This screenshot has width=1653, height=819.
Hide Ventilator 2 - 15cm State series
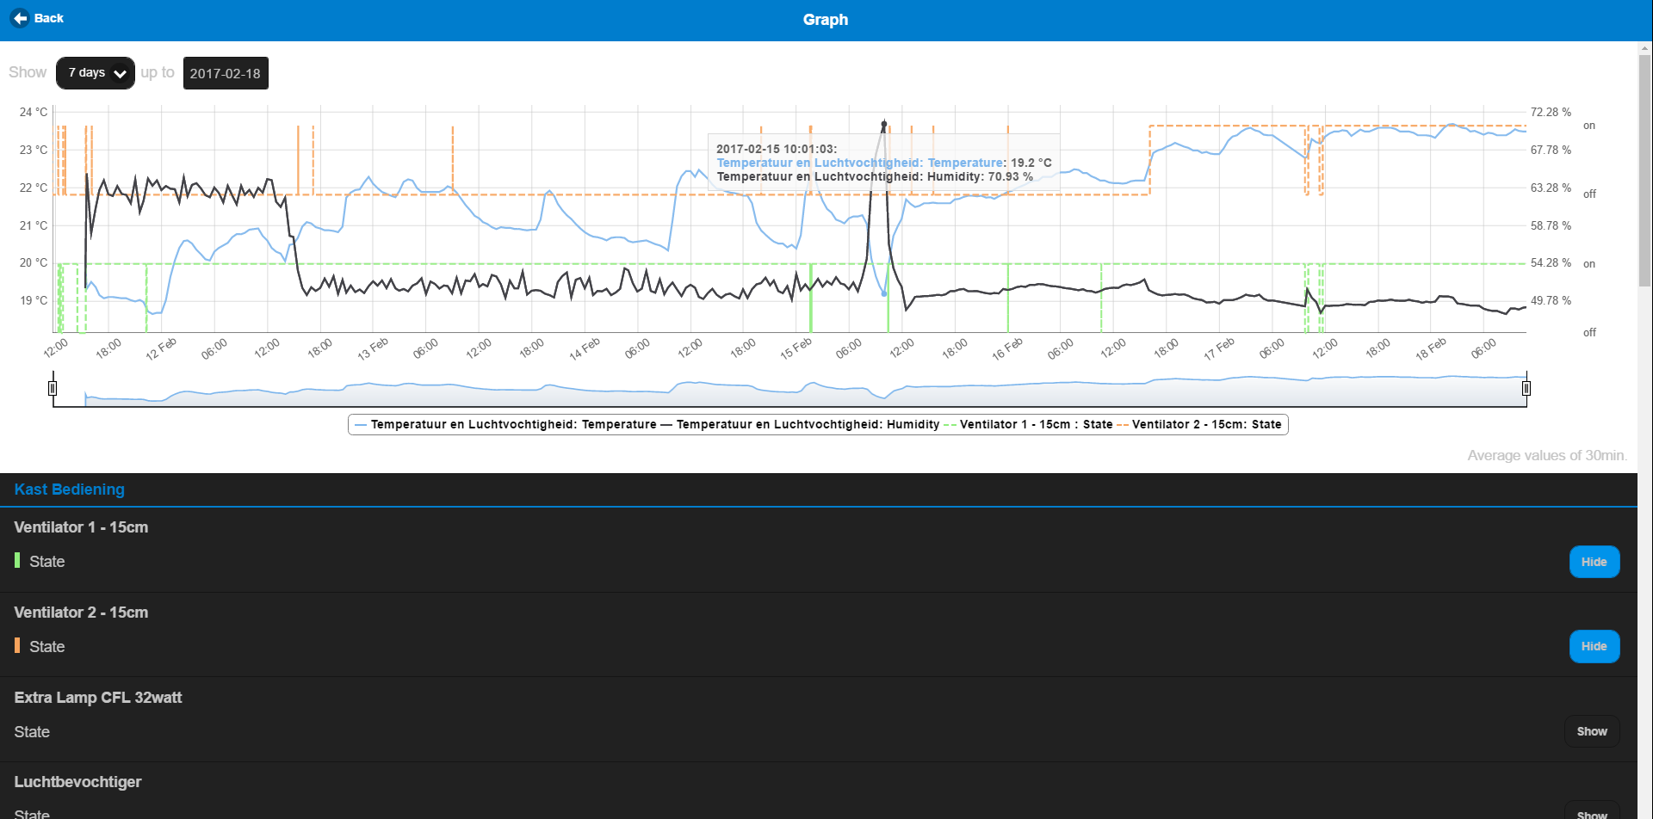tap(1594, 646)
